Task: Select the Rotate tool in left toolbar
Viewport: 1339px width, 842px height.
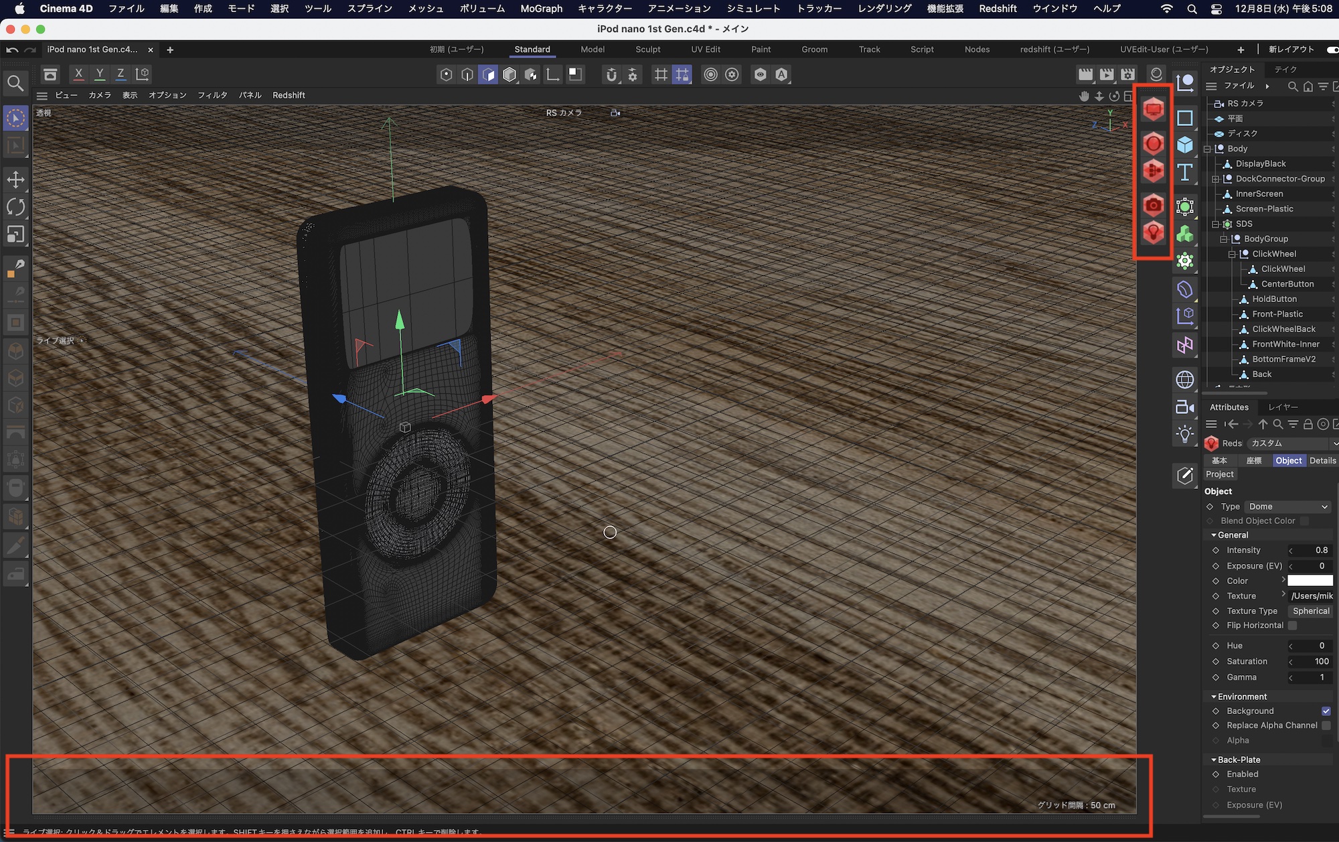Action: (15, 207)
